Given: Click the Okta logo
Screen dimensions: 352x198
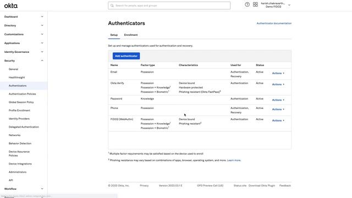Looking at the screenshot, I should (x=11, y=5).
